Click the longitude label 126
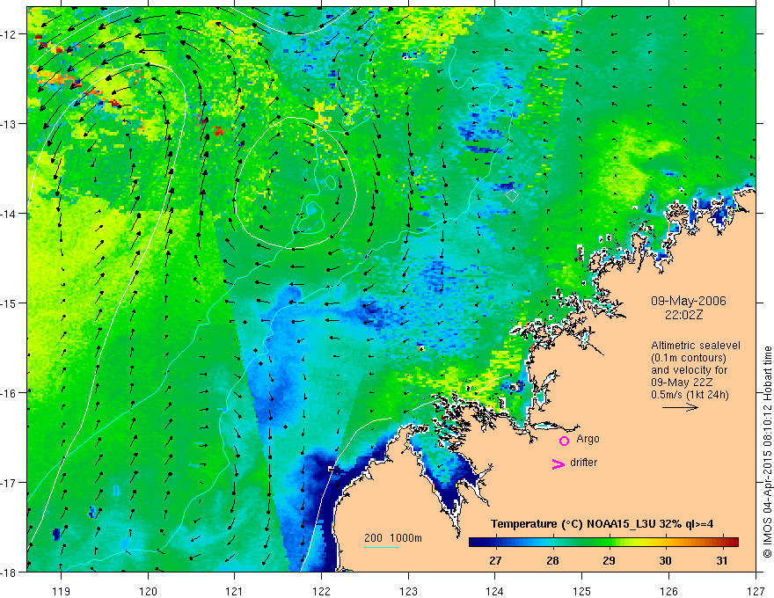Image resolution: width=774 pixels, height=598 pixels. point(668,591)
